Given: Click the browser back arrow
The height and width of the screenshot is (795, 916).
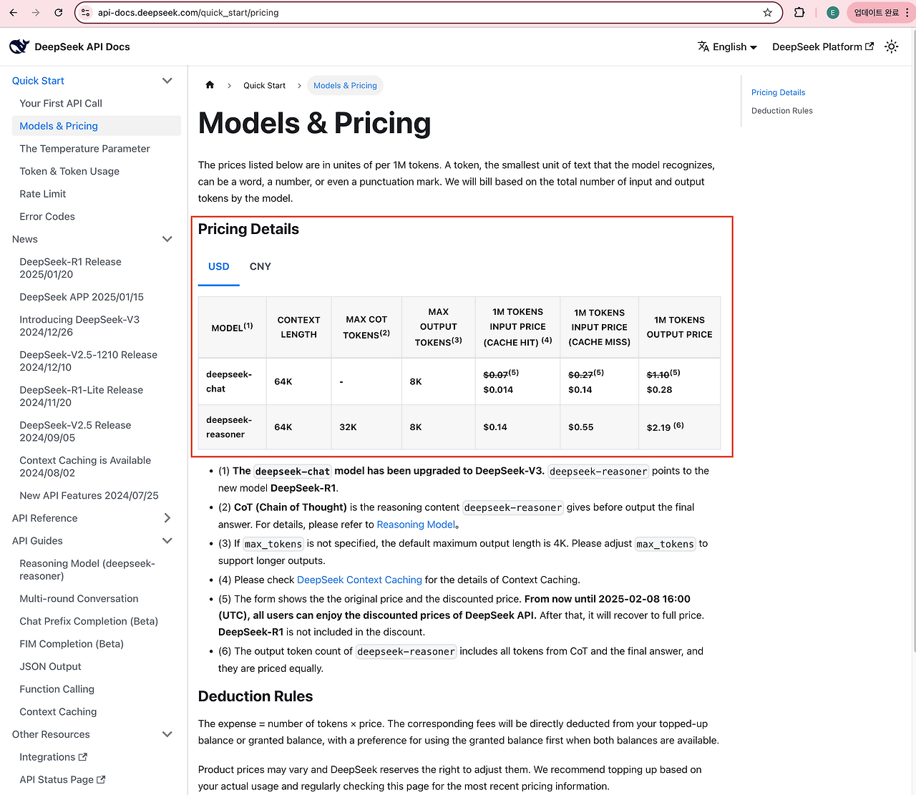Looking at the screenshot, I should click(13, 13).
